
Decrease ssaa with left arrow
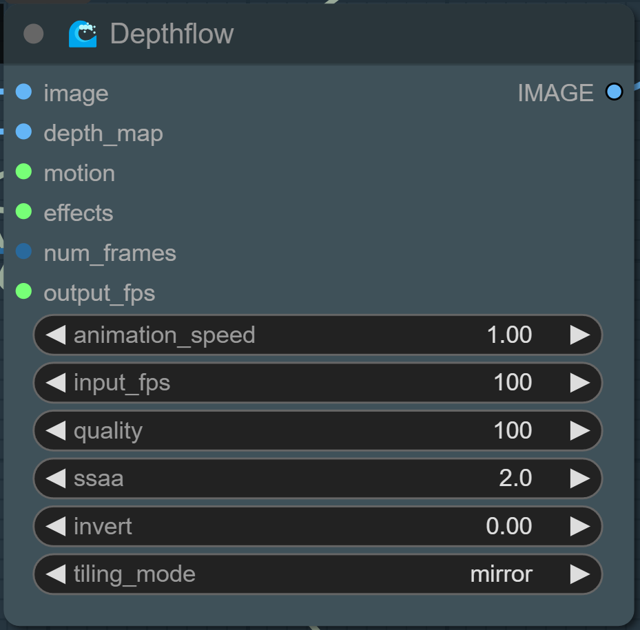[x=56, y=479]
